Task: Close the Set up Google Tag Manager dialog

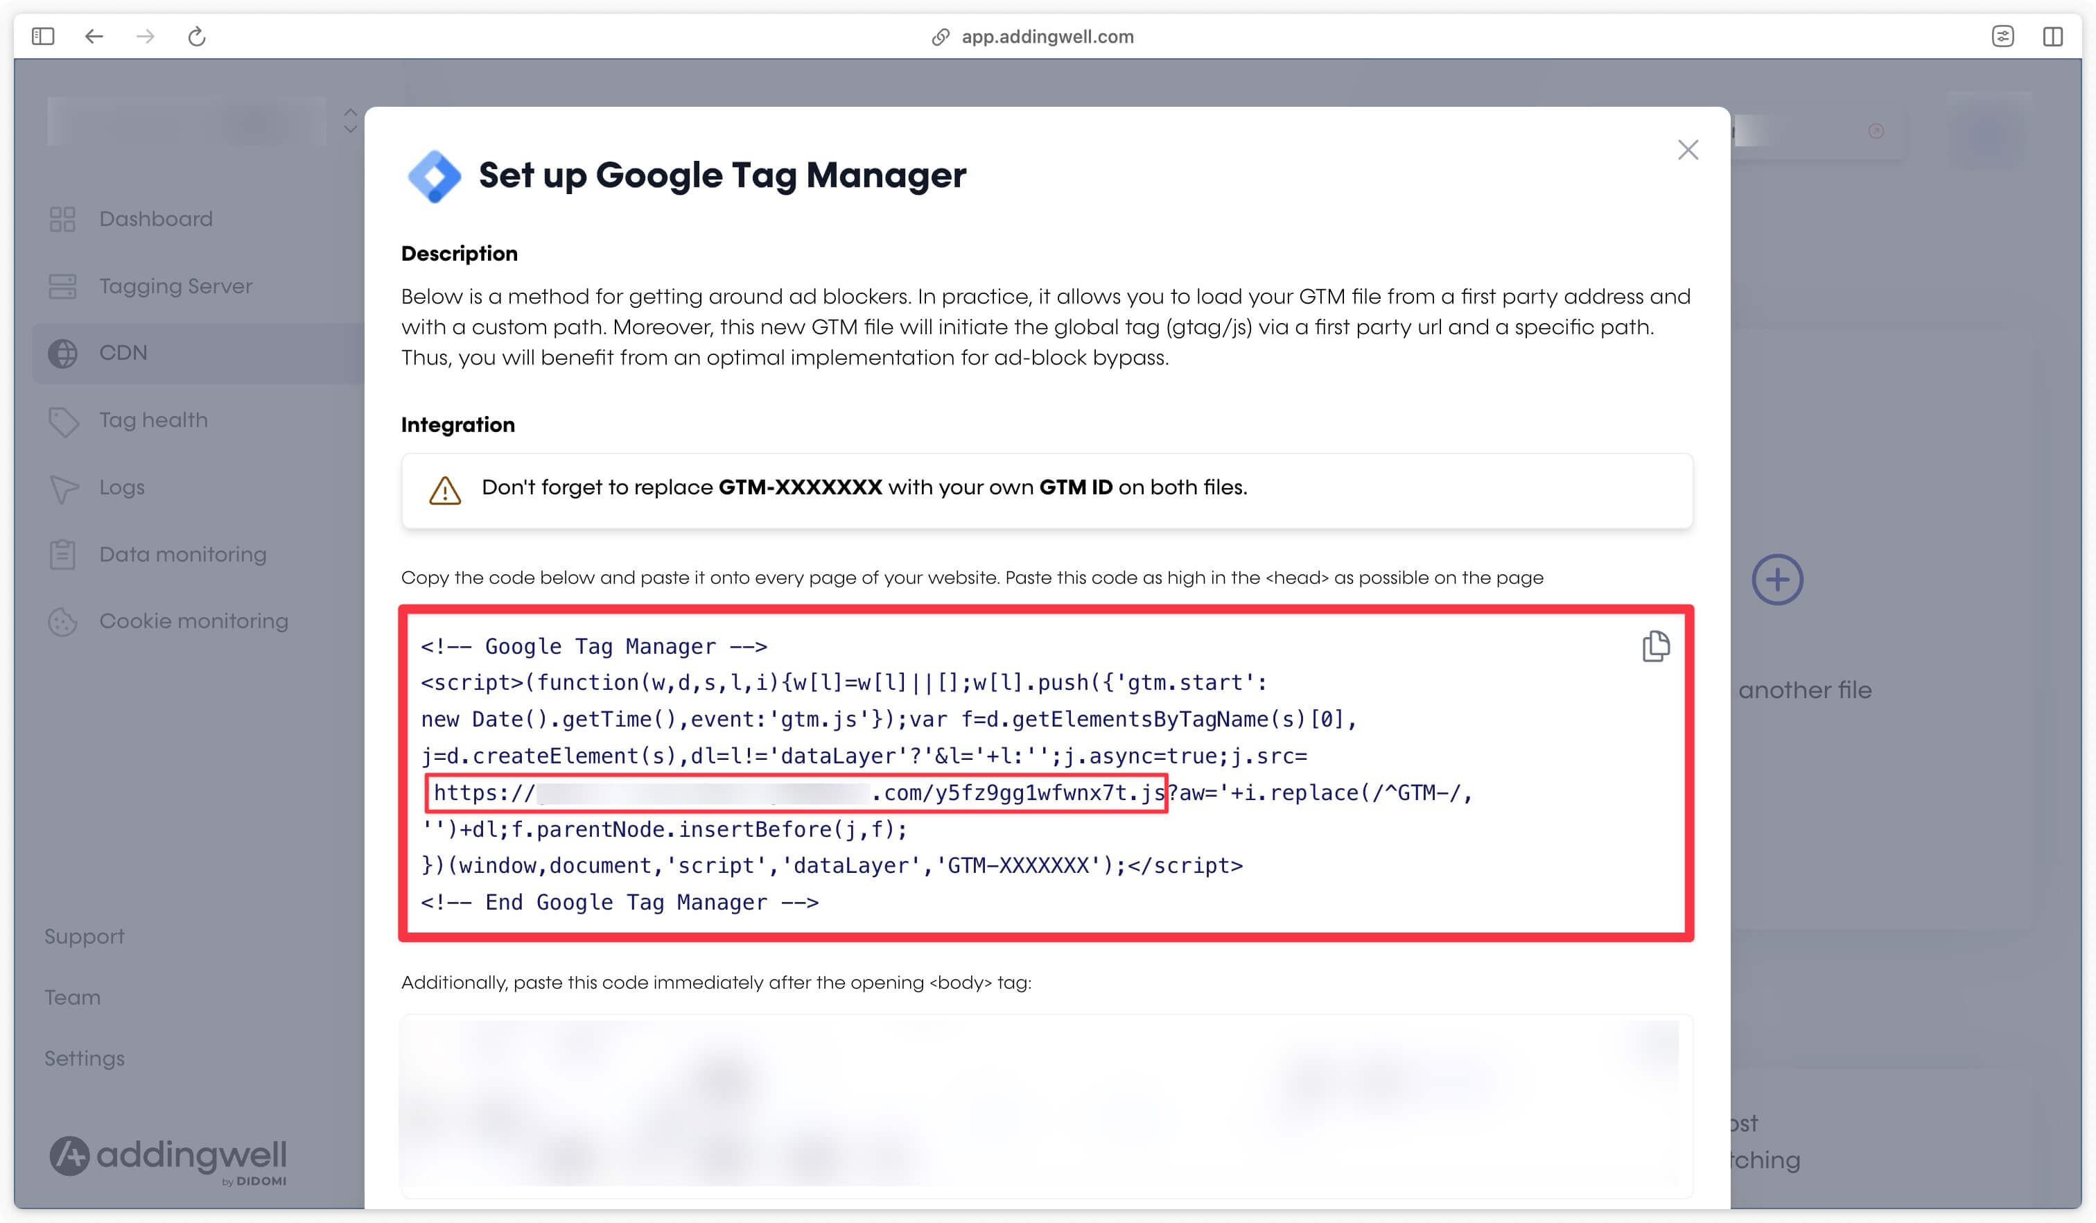Action: (x=1688, y=150)
